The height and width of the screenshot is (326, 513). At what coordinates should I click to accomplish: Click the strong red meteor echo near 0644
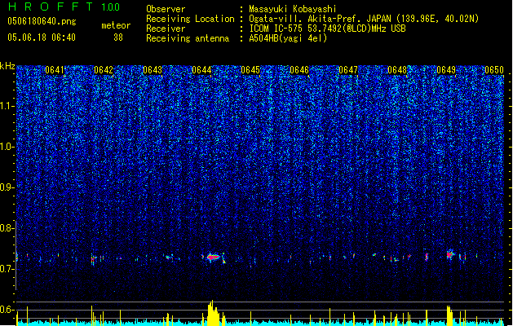tap(214, 257)
